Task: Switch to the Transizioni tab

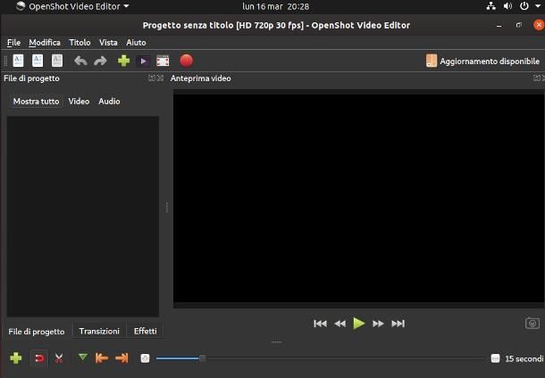Action: pos(99,331)
